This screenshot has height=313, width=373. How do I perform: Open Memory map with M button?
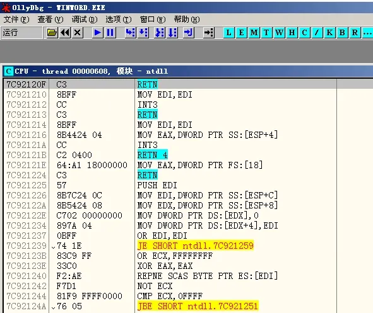pos(254,33)
